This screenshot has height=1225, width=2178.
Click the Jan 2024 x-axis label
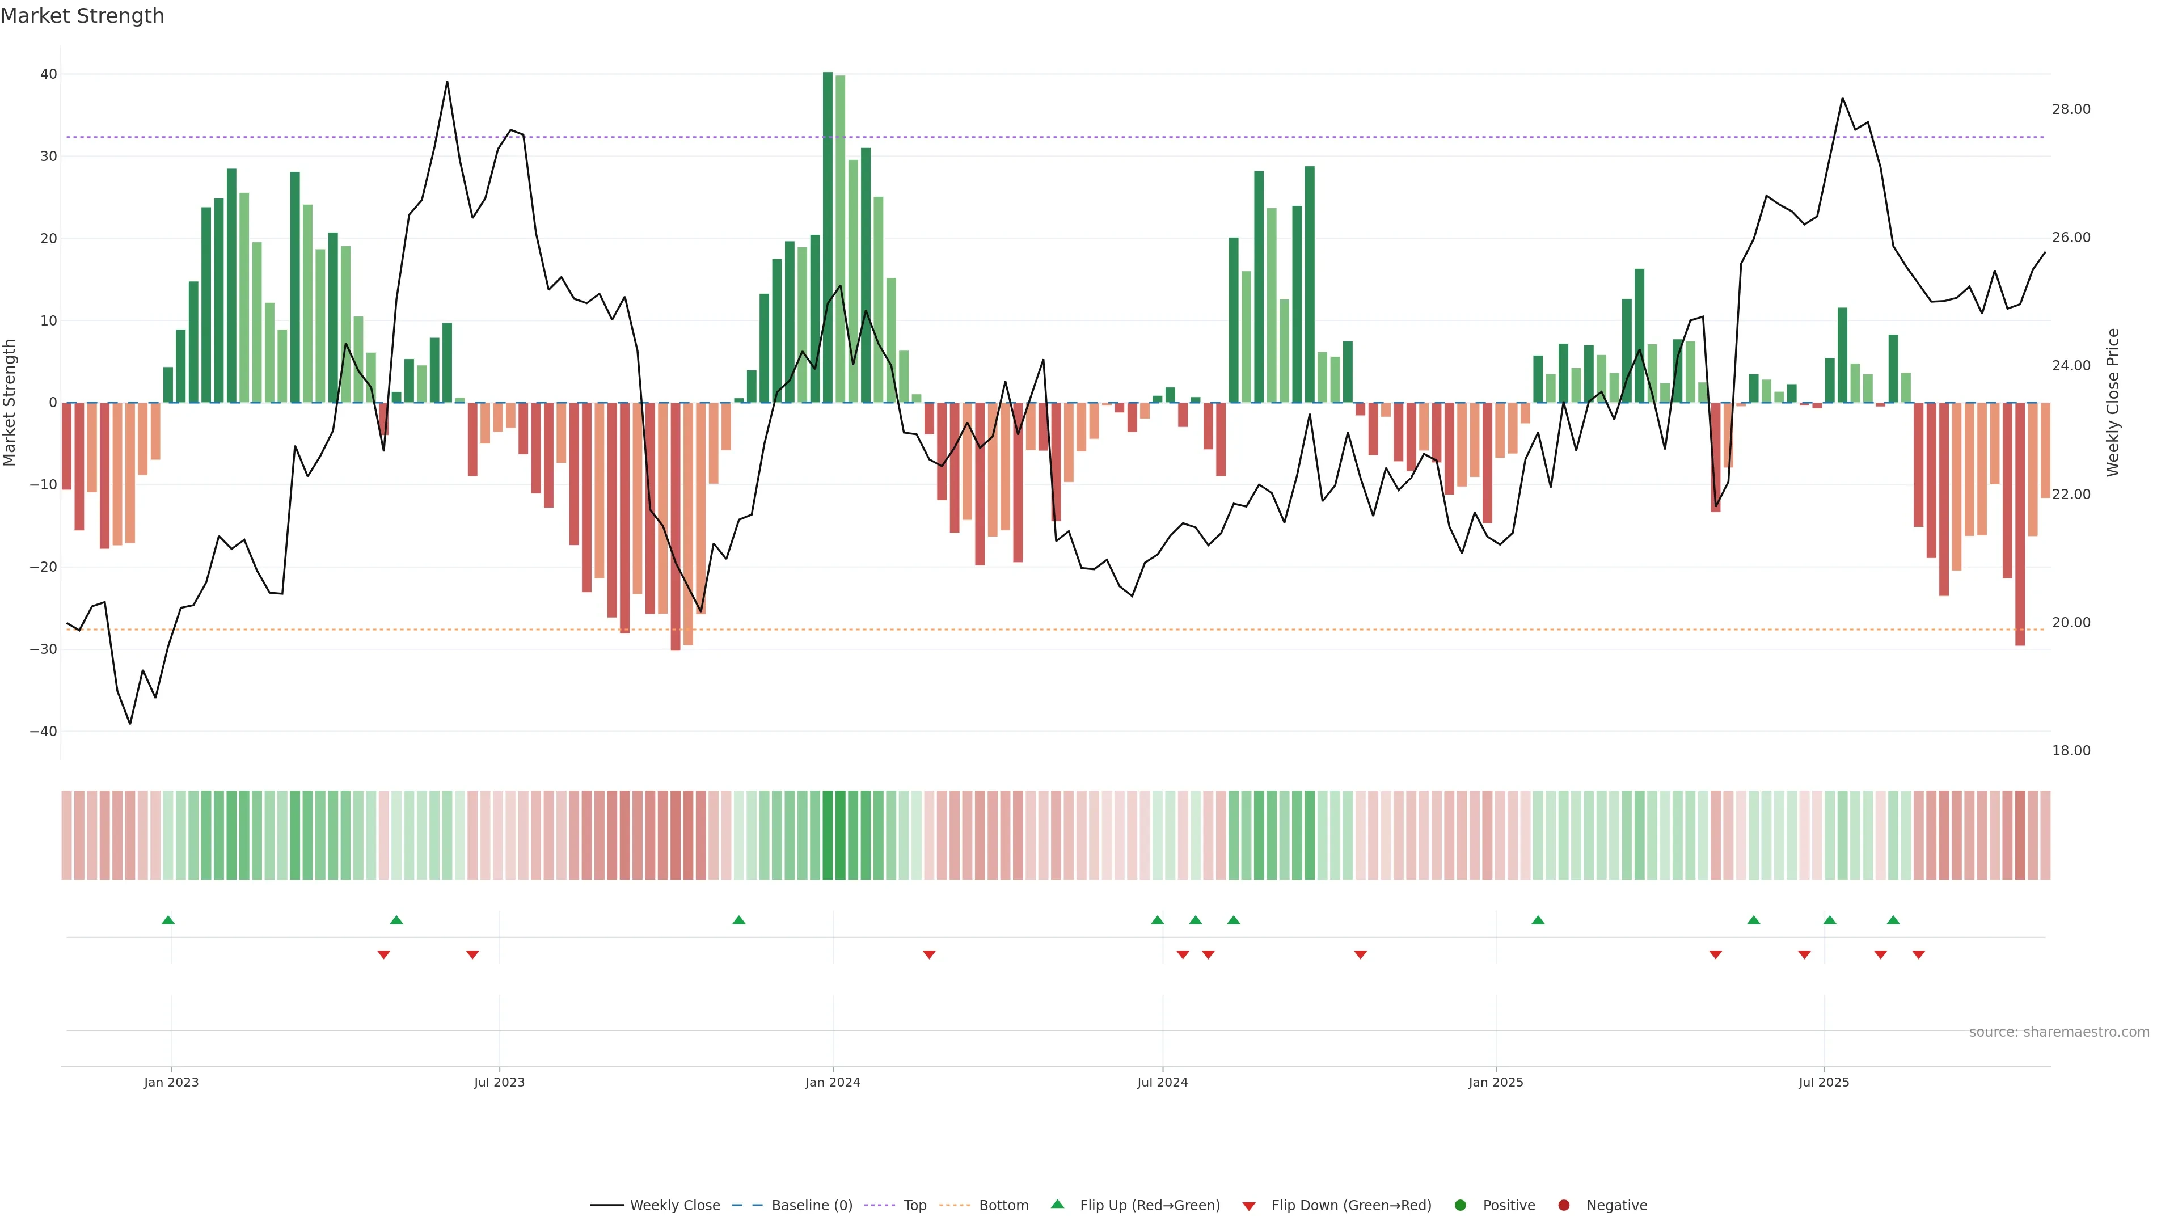coord(833,1082)
